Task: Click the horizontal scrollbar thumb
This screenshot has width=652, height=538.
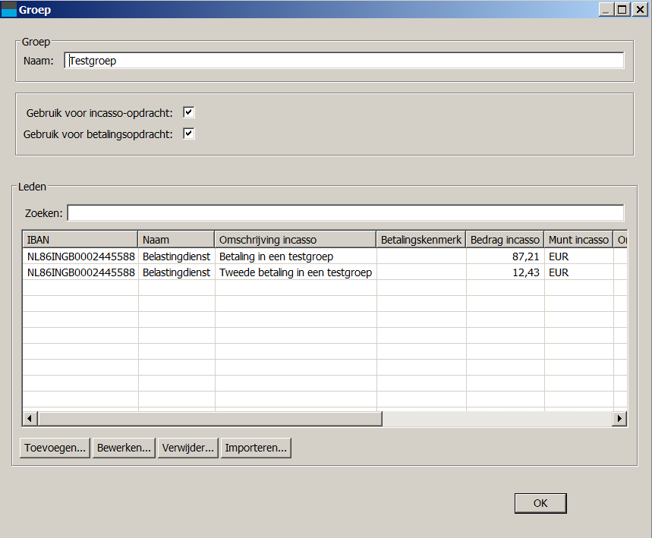Action: pyautogui.click(x=209, y=419)
